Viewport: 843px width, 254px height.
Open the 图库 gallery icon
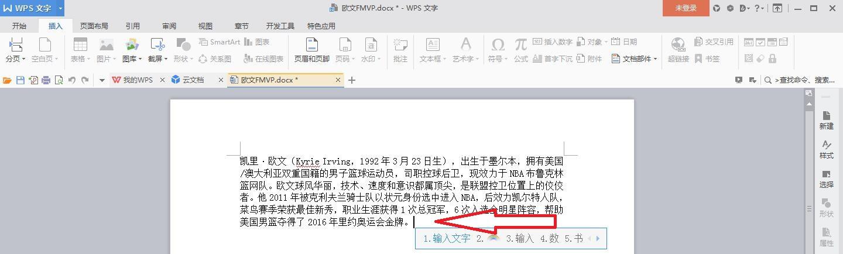tap(132, 44)
